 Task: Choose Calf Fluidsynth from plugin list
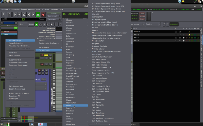click(109, 105)
